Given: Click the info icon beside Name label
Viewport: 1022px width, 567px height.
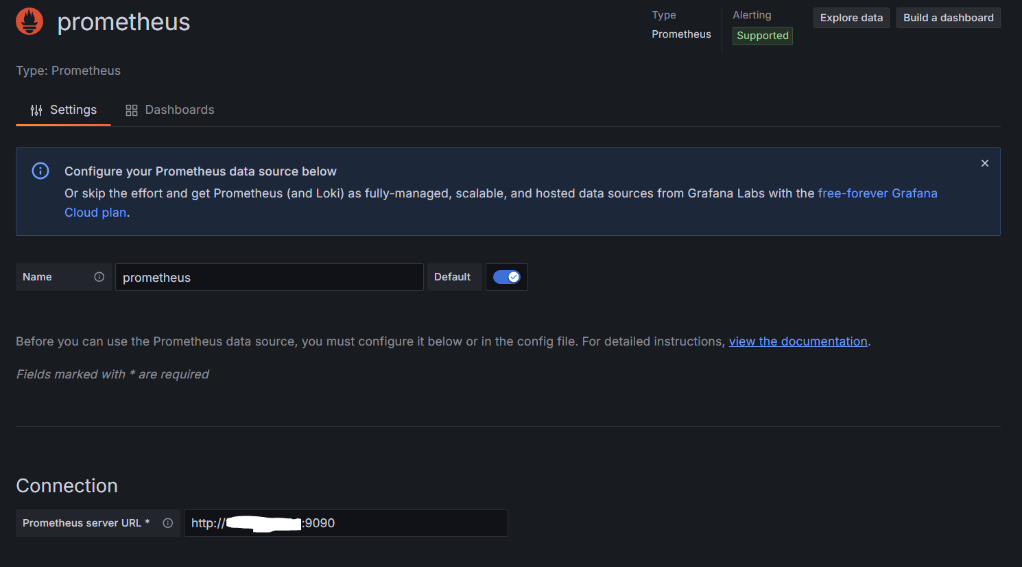Looking at the screenshot, I should point(99,277).
